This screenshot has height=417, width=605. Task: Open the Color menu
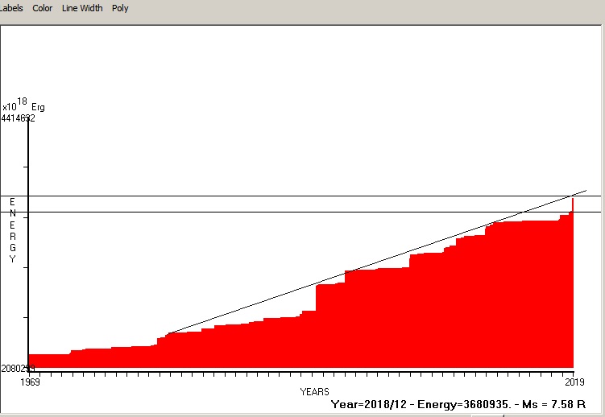pos(42,8)
